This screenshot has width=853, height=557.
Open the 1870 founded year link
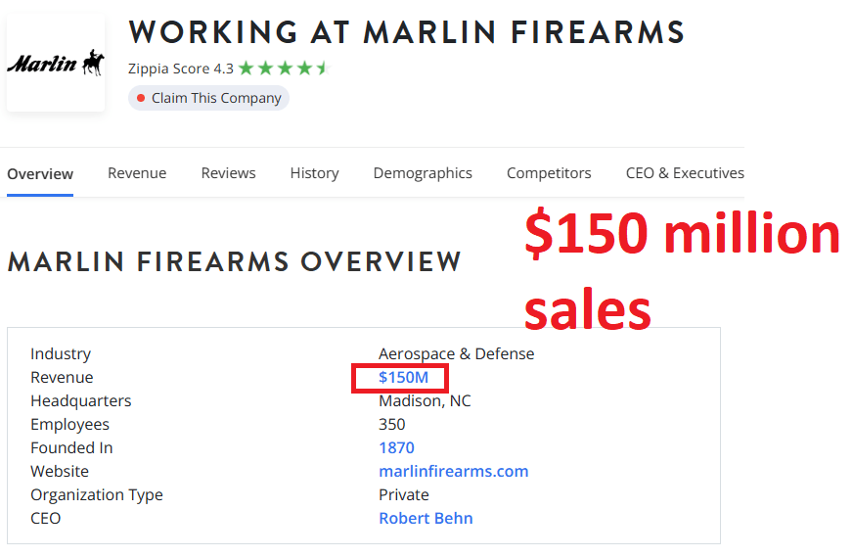pyautogui.click(x=396, y=448)
